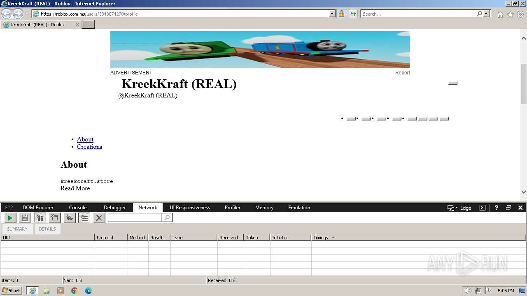The image size is (527, 296).
Task: Sort by the Timings column header
Action: pos(419,238)
